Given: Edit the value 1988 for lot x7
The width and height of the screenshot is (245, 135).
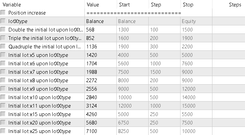Looking at the screenshot, I should [101, 72].
